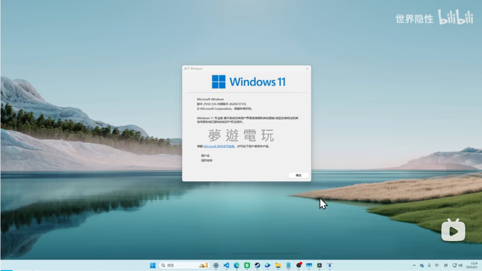
Task: Switch to OBS Studio on the taskbar
Action: 299,265
